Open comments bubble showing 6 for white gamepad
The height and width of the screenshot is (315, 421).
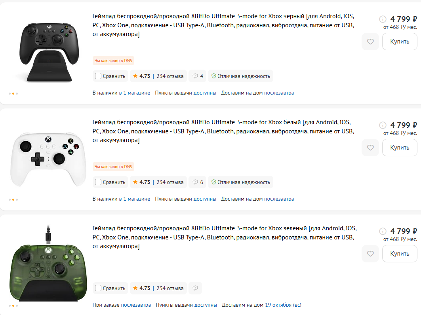click(x=197, y=182)
